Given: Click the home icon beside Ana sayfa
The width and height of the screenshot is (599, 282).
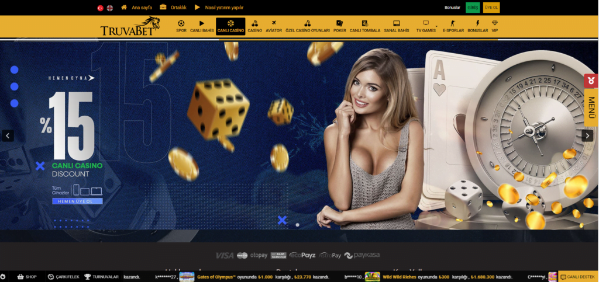Looking at the screenshot, I should [x=124, y=7].
